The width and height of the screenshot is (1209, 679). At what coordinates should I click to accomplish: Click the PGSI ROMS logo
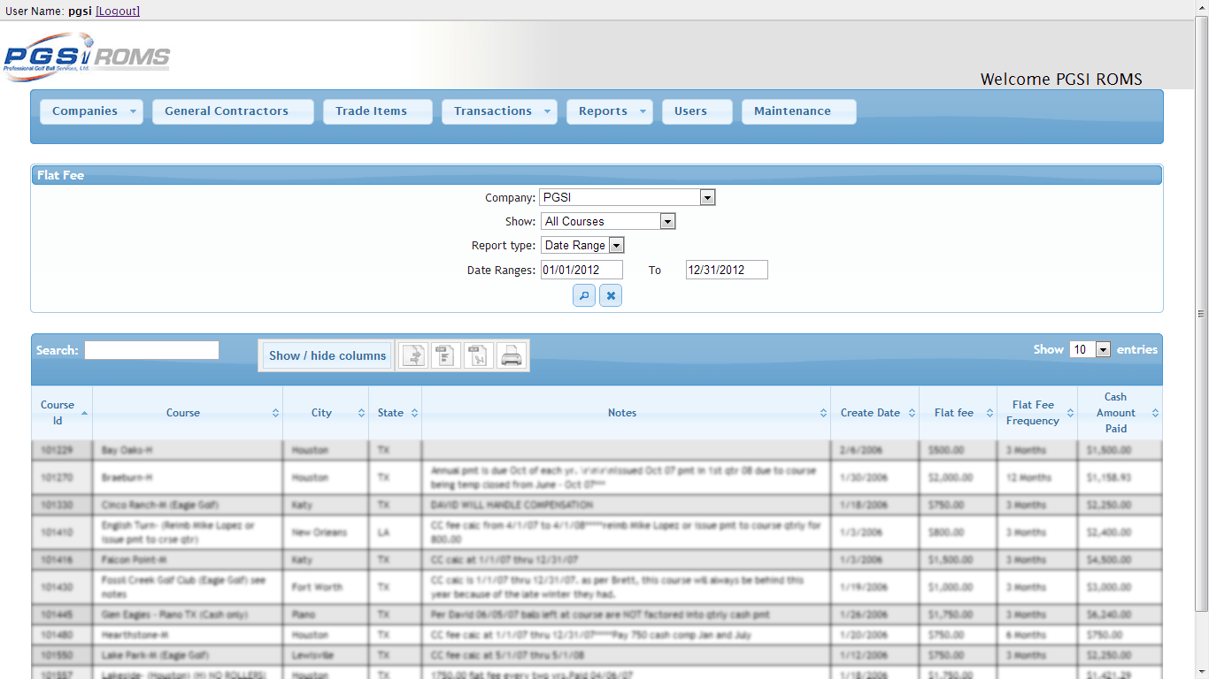point(87,57)
